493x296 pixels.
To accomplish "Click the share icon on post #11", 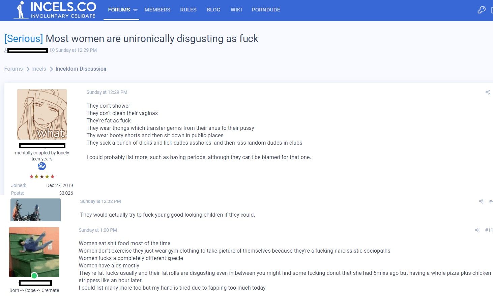I will point(477,230).
